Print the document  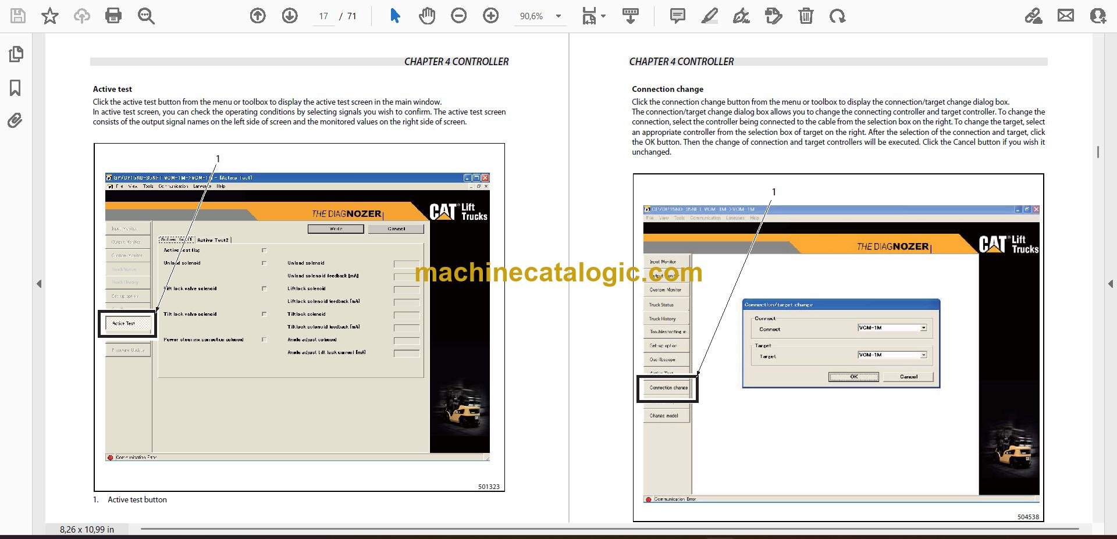(x=113, y=16)
